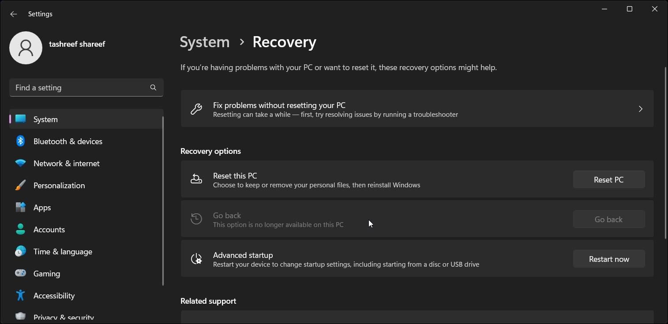668x324 pixels.
Task: Select the Accessibility person icon
Action: point(20,295)
